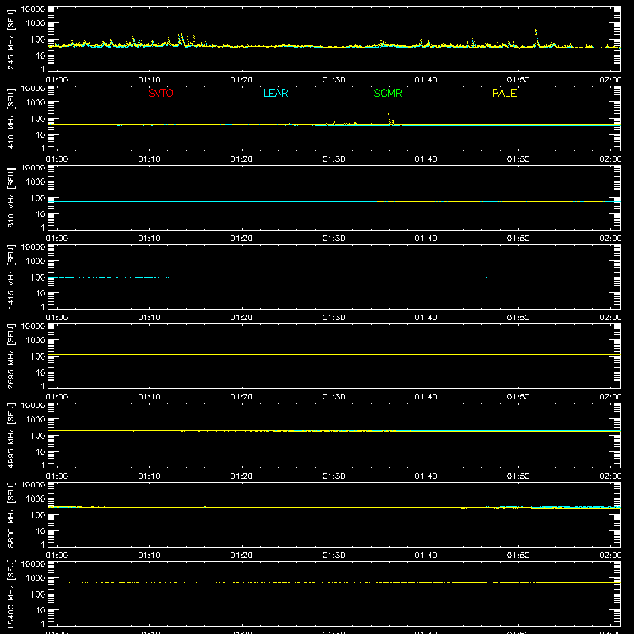
Task: Click the yellow PALE station label
Action: pyautogui.click(x=504, y=93)
